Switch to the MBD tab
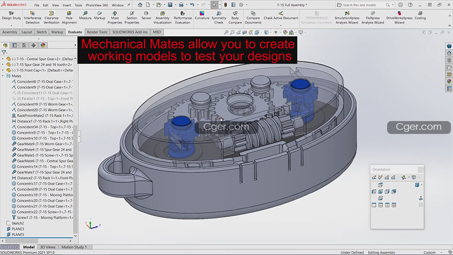Viewport: 453px width, 255px height. (157, 32)
